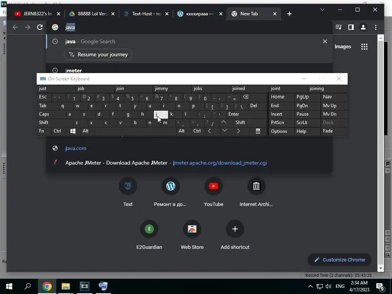Viewport: 392px width, 294px height.
Task: Open the E2Guardian shortcut tile
Action: [149, 235]
